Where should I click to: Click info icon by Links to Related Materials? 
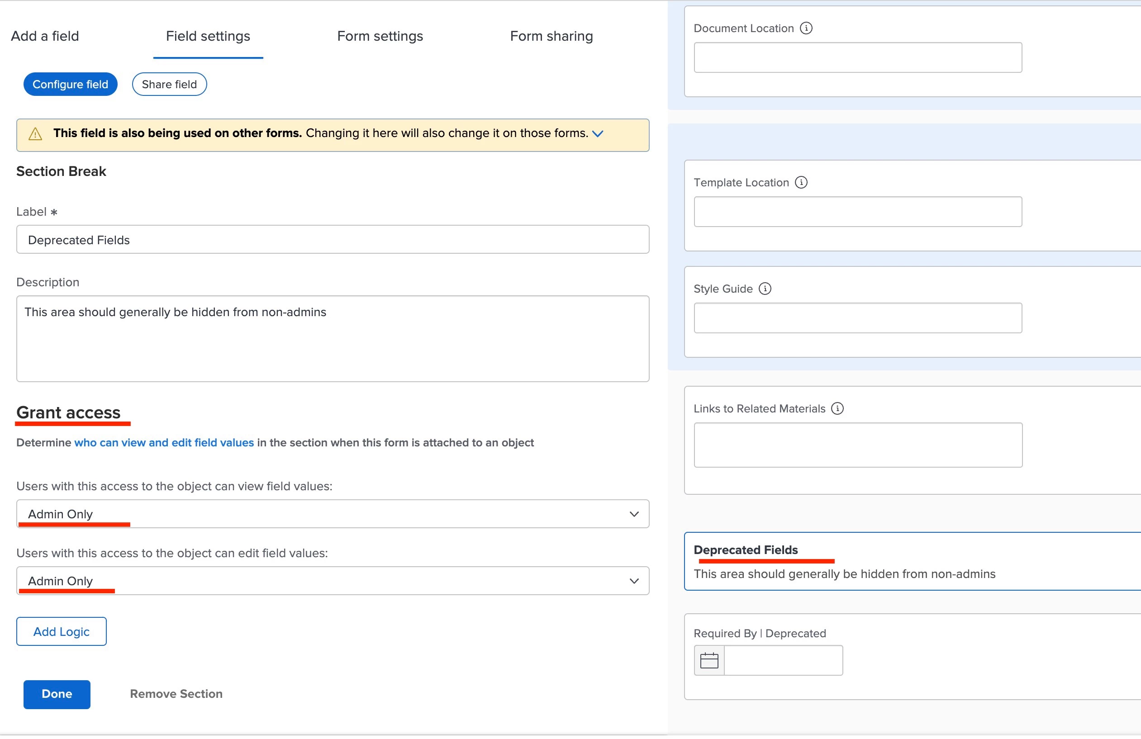click(x=837, y=408)
